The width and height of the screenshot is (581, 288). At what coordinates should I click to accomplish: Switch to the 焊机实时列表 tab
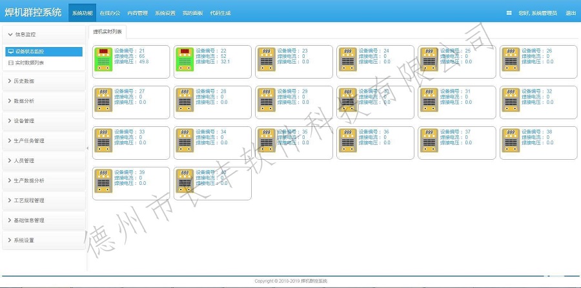(x=108, y=32)
